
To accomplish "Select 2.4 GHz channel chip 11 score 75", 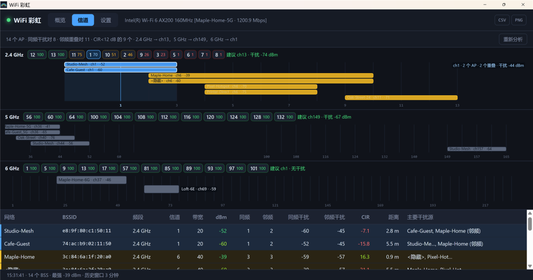I will pos(77,55).
